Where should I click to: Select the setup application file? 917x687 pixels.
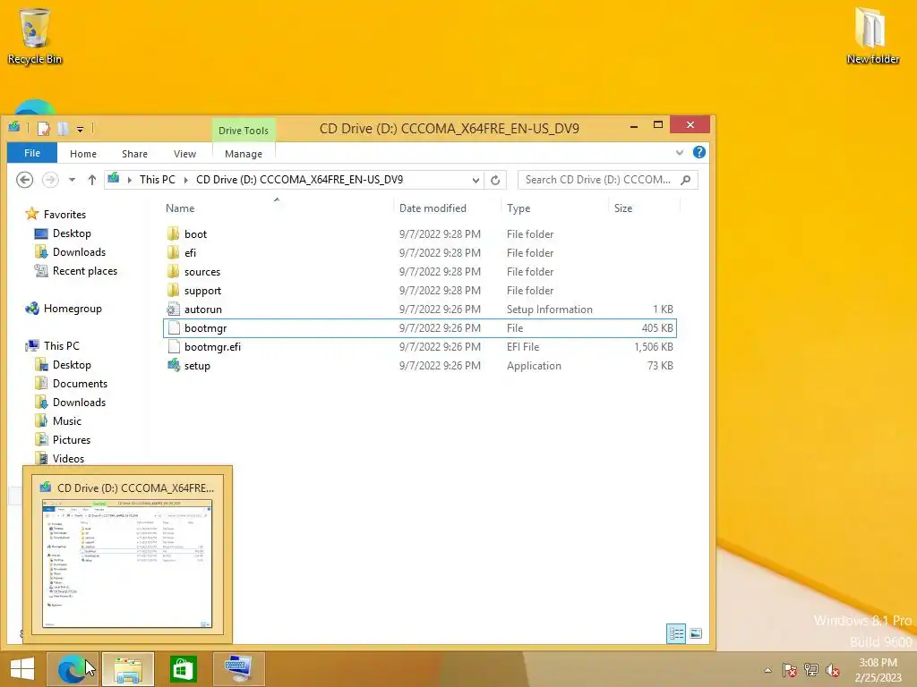tap(420, 366)
